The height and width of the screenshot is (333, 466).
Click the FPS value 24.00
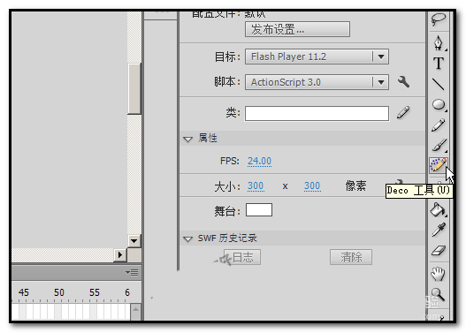pos(259,161)
